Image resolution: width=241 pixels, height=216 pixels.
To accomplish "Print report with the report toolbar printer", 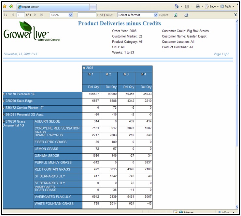I will coord(186,15).
